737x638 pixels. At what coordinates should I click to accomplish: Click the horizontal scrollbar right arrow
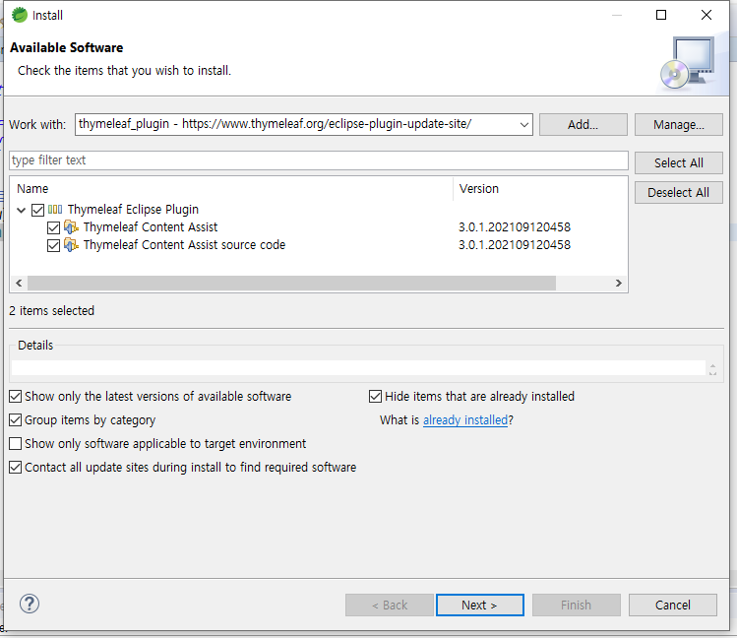point(619,283)
